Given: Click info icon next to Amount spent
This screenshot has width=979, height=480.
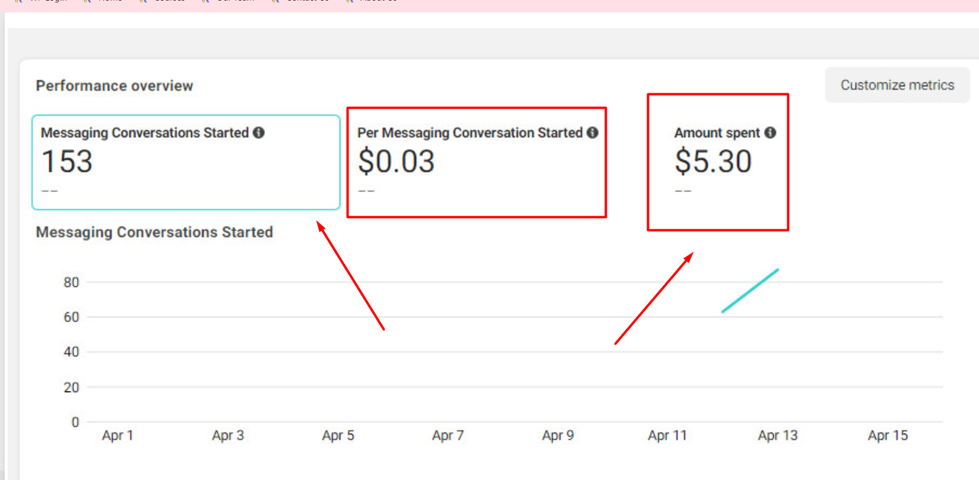Looking at the screenshot, I should click(x=771, y=132).
